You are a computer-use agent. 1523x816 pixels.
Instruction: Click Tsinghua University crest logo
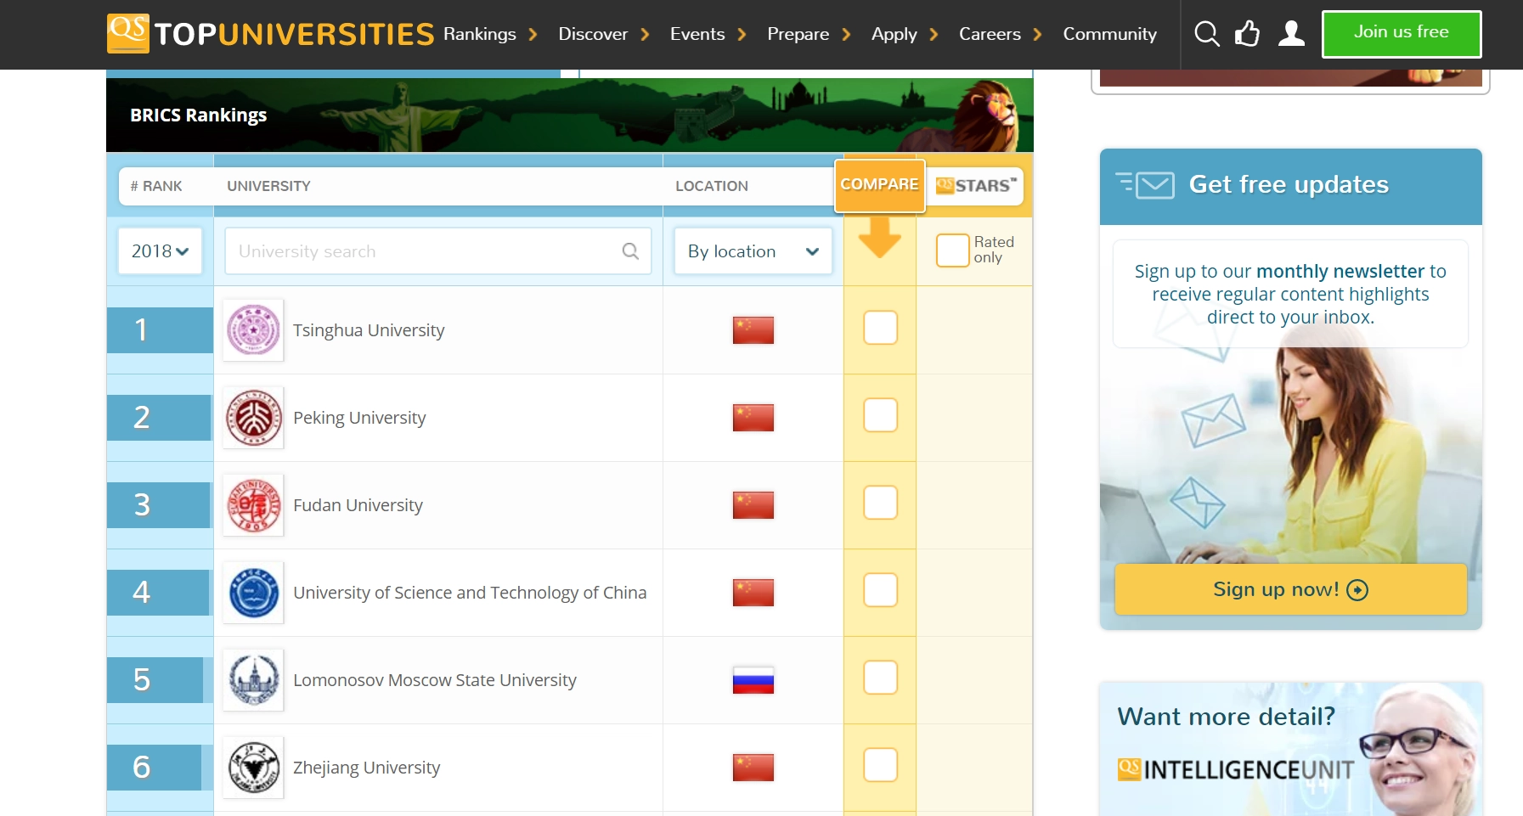[253, 330]
